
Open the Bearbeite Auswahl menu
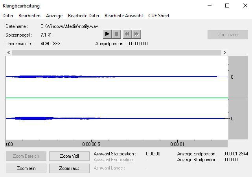coord(123,16)
